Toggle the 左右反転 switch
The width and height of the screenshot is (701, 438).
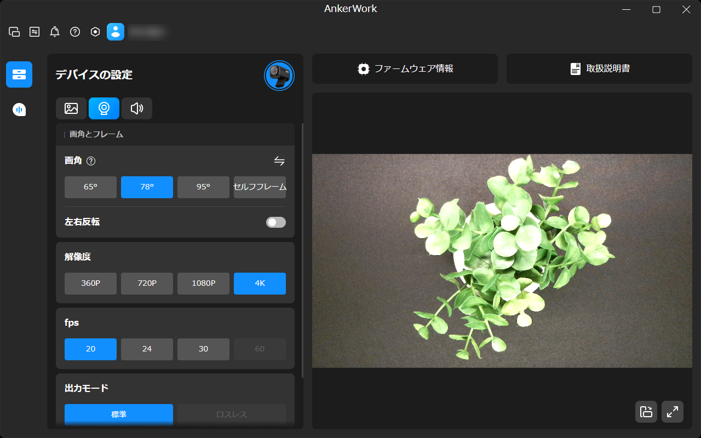(x=276, y=222)
